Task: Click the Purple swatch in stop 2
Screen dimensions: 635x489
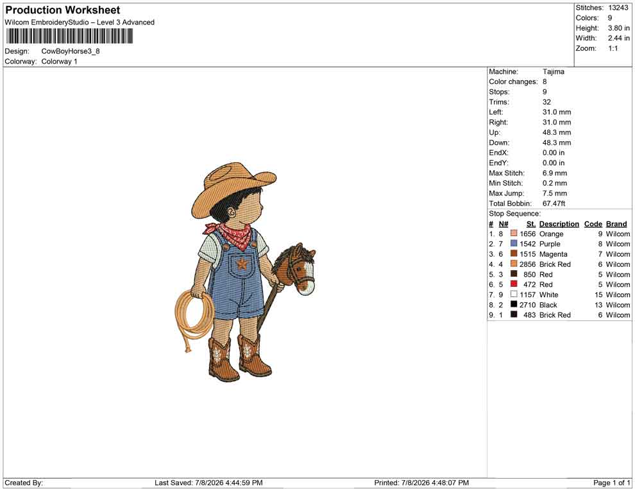Action: tap(514, 243)
